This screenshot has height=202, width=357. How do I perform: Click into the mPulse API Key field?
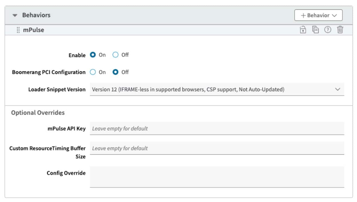click(x=217, y=129)
